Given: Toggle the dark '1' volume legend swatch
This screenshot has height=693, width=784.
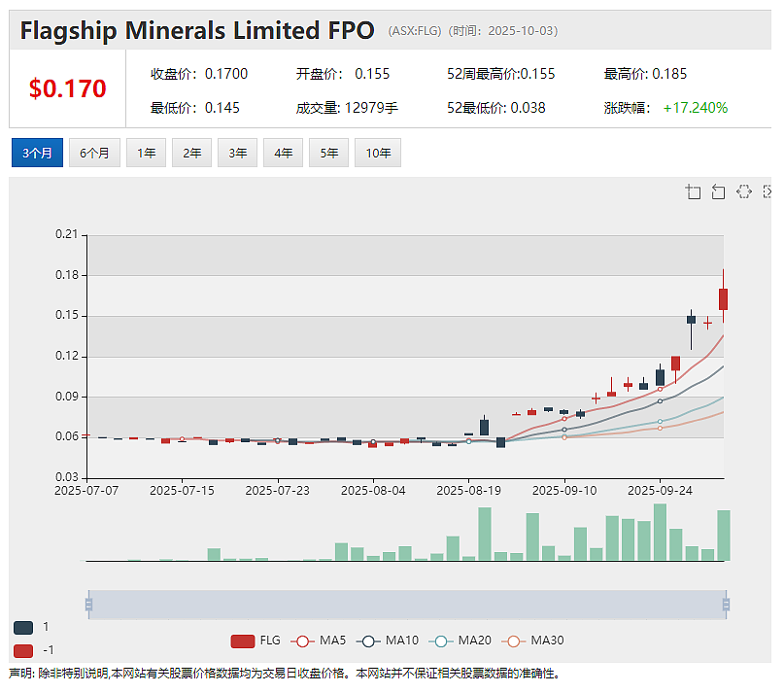Looking at the screenshot, I should click(23, 628).
